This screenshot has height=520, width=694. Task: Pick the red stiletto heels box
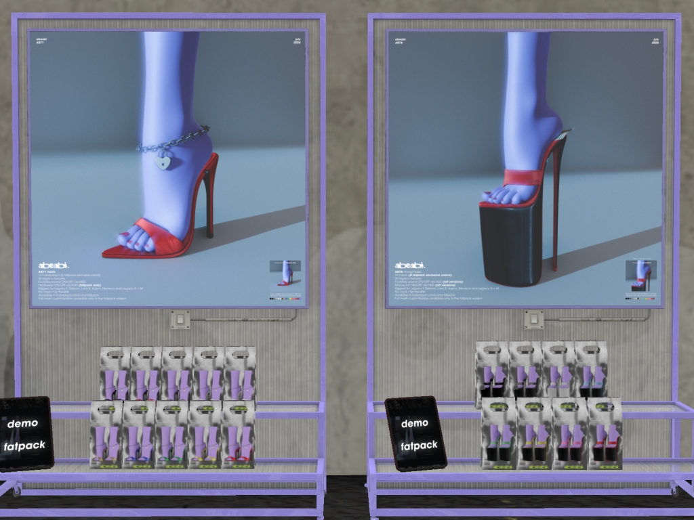tap(238, 435)
